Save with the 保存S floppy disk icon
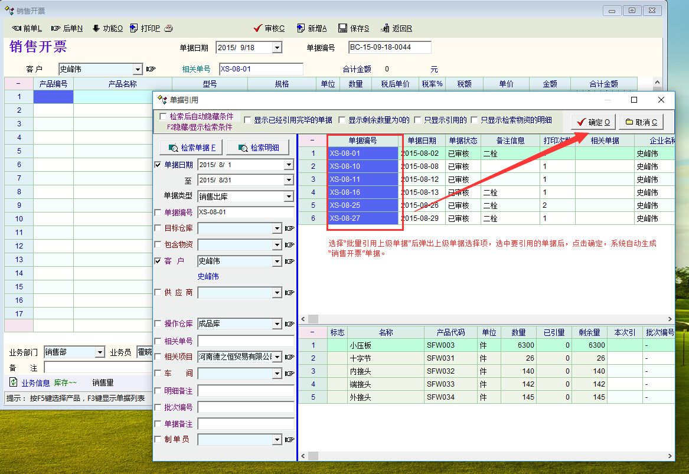 tap(342, 28)
